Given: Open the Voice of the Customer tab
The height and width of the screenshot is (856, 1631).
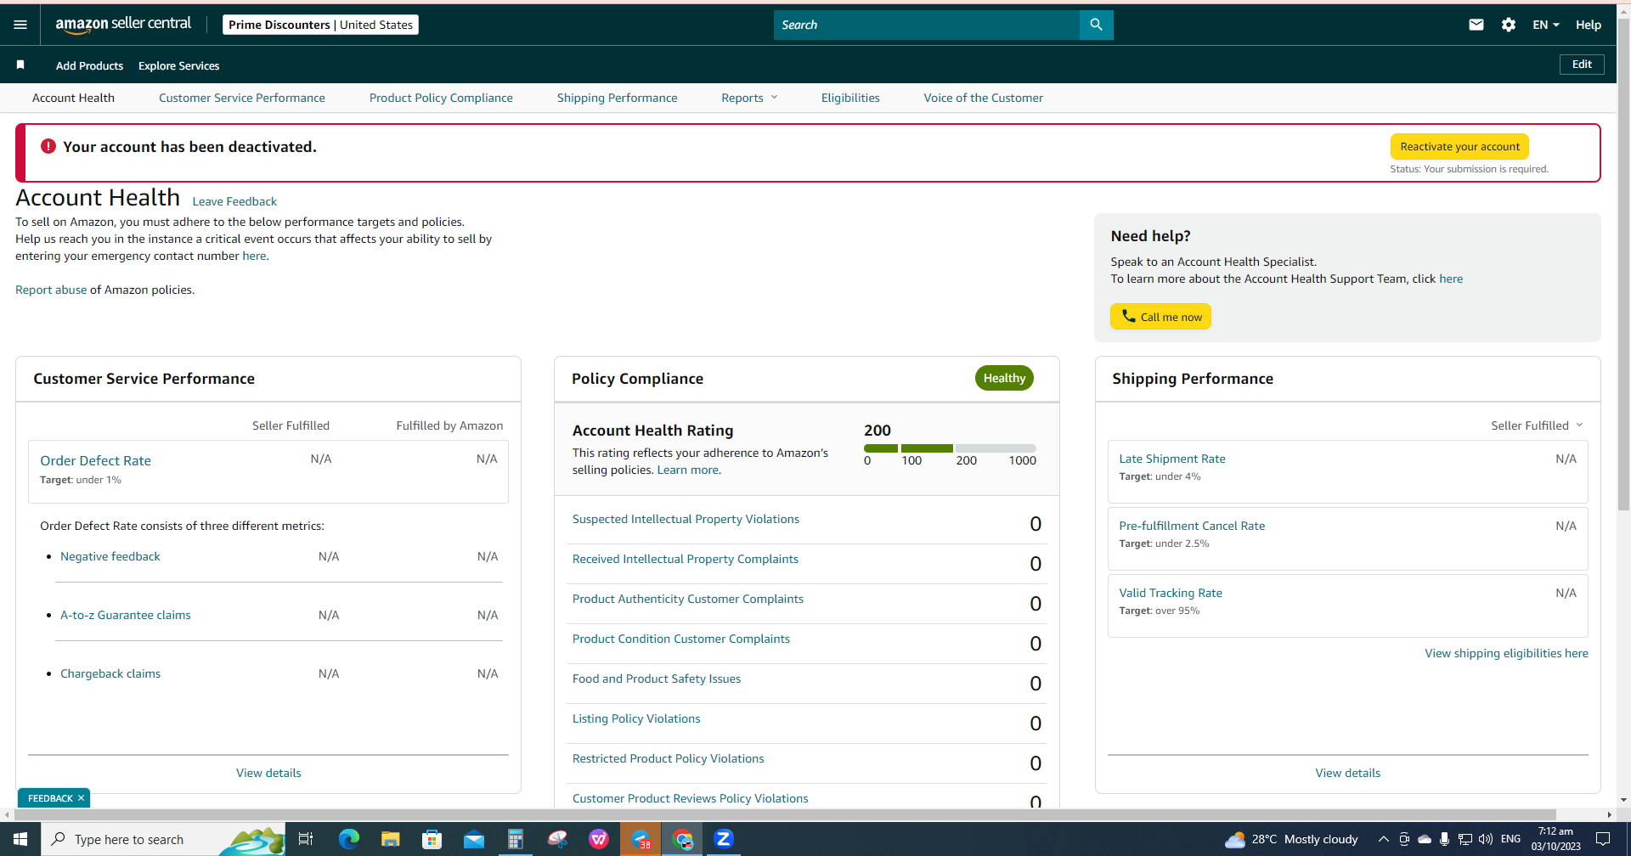Looking at the screenshot, I should 983,98.
